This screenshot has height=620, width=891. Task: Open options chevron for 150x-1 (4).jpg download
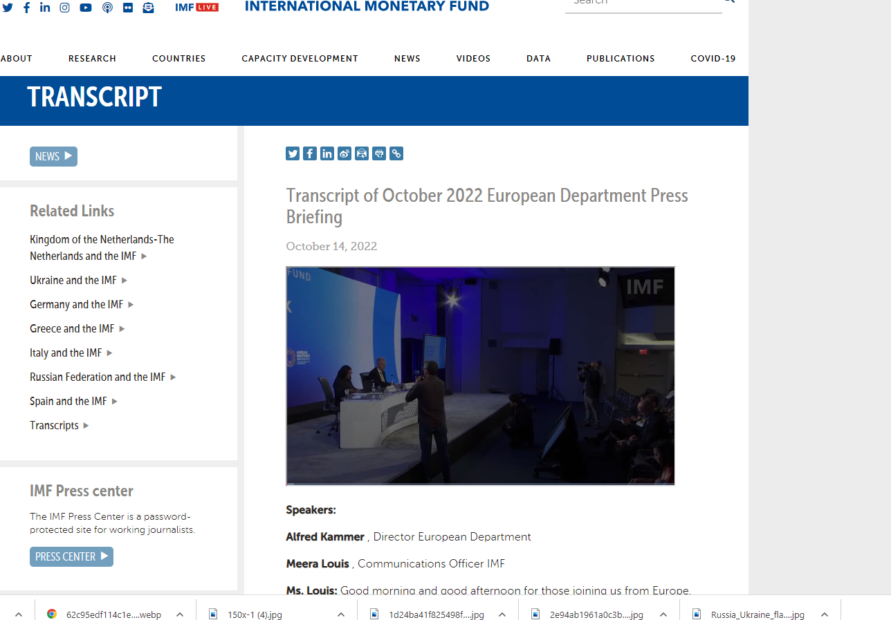pyautogui.click(x=341, y=614)
